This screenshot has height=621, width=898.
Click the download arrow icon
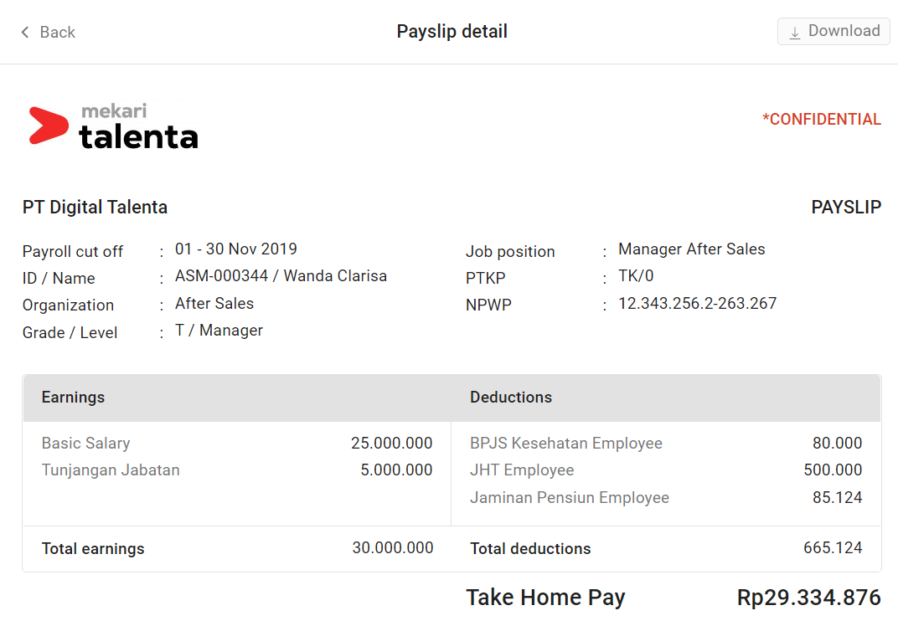[x=794, y=31]
